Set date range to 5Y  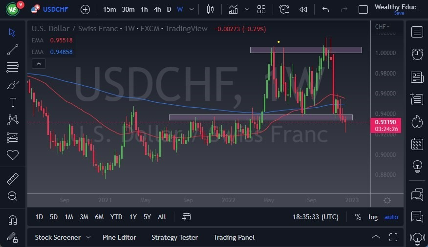pyautogui.click(x=147, y=217)
